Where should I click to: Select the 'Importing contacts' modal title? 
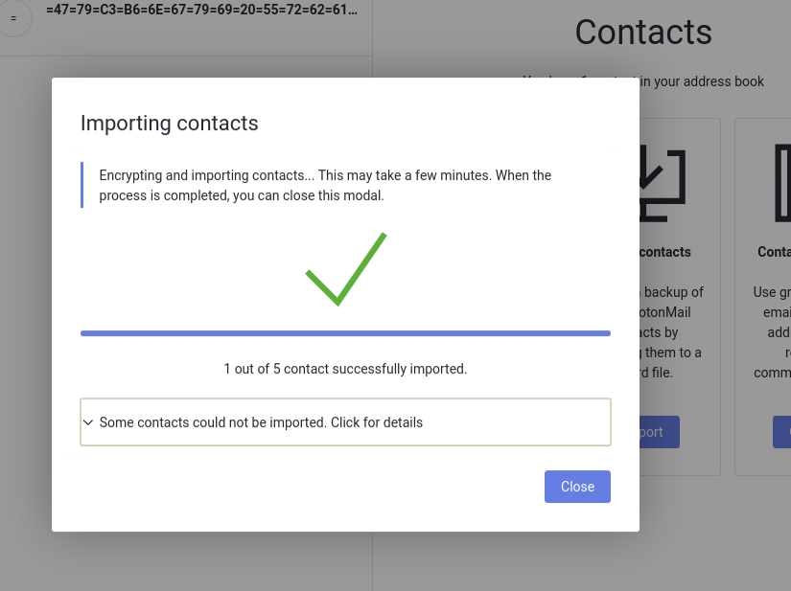pos(167,124)
